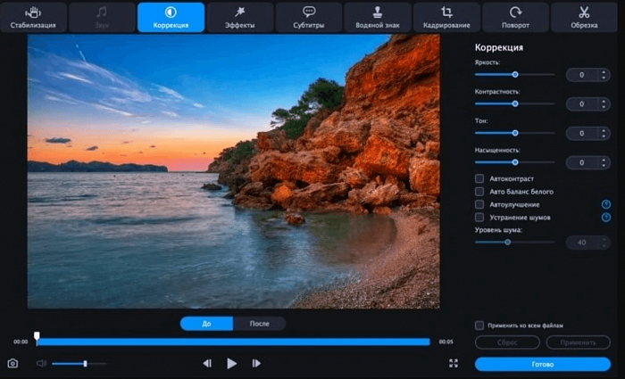625x379 pixels.
Task: Click the Уровень шума slider handle
Action: (507, 242)
